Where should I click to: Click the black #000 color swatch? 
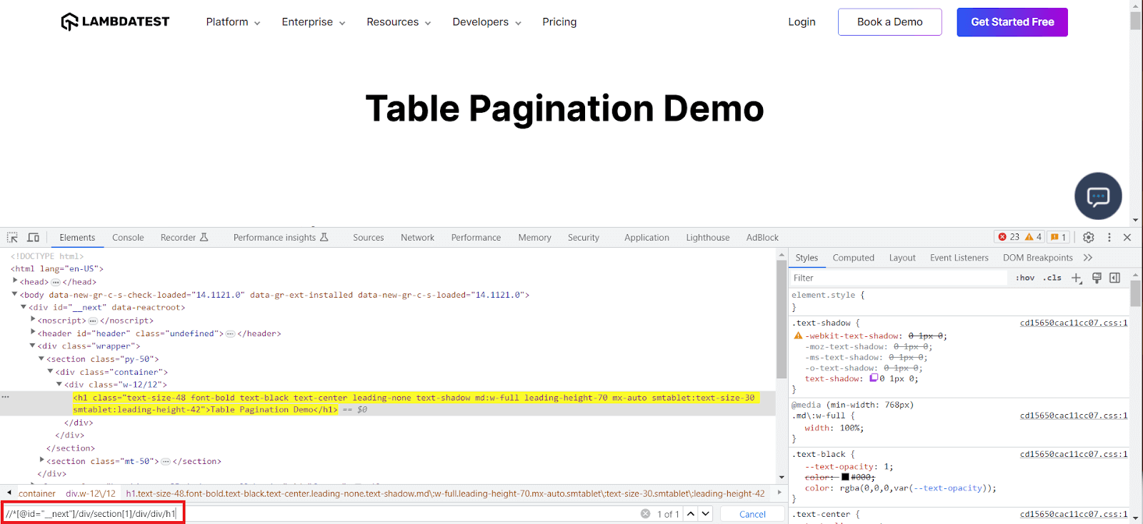[845, 478]
